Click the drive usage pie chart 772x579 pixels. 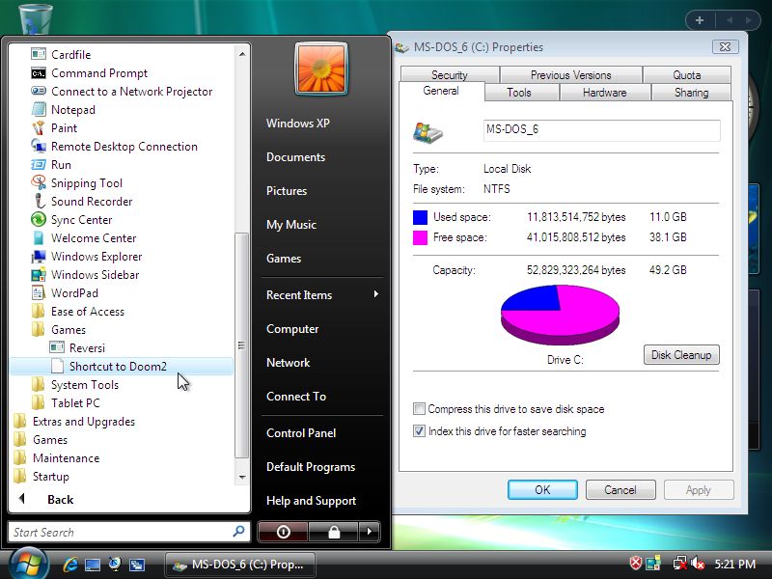pos(560,315)
